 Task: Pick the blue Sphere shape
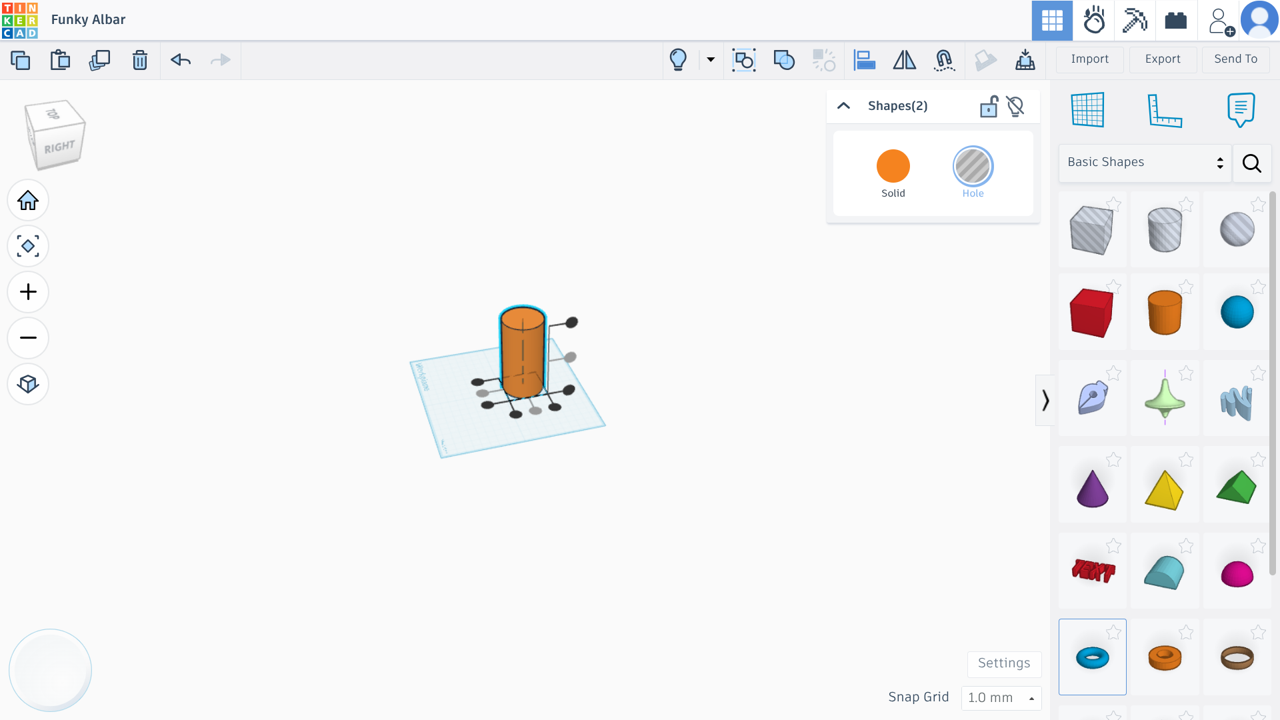point(1237,312)
